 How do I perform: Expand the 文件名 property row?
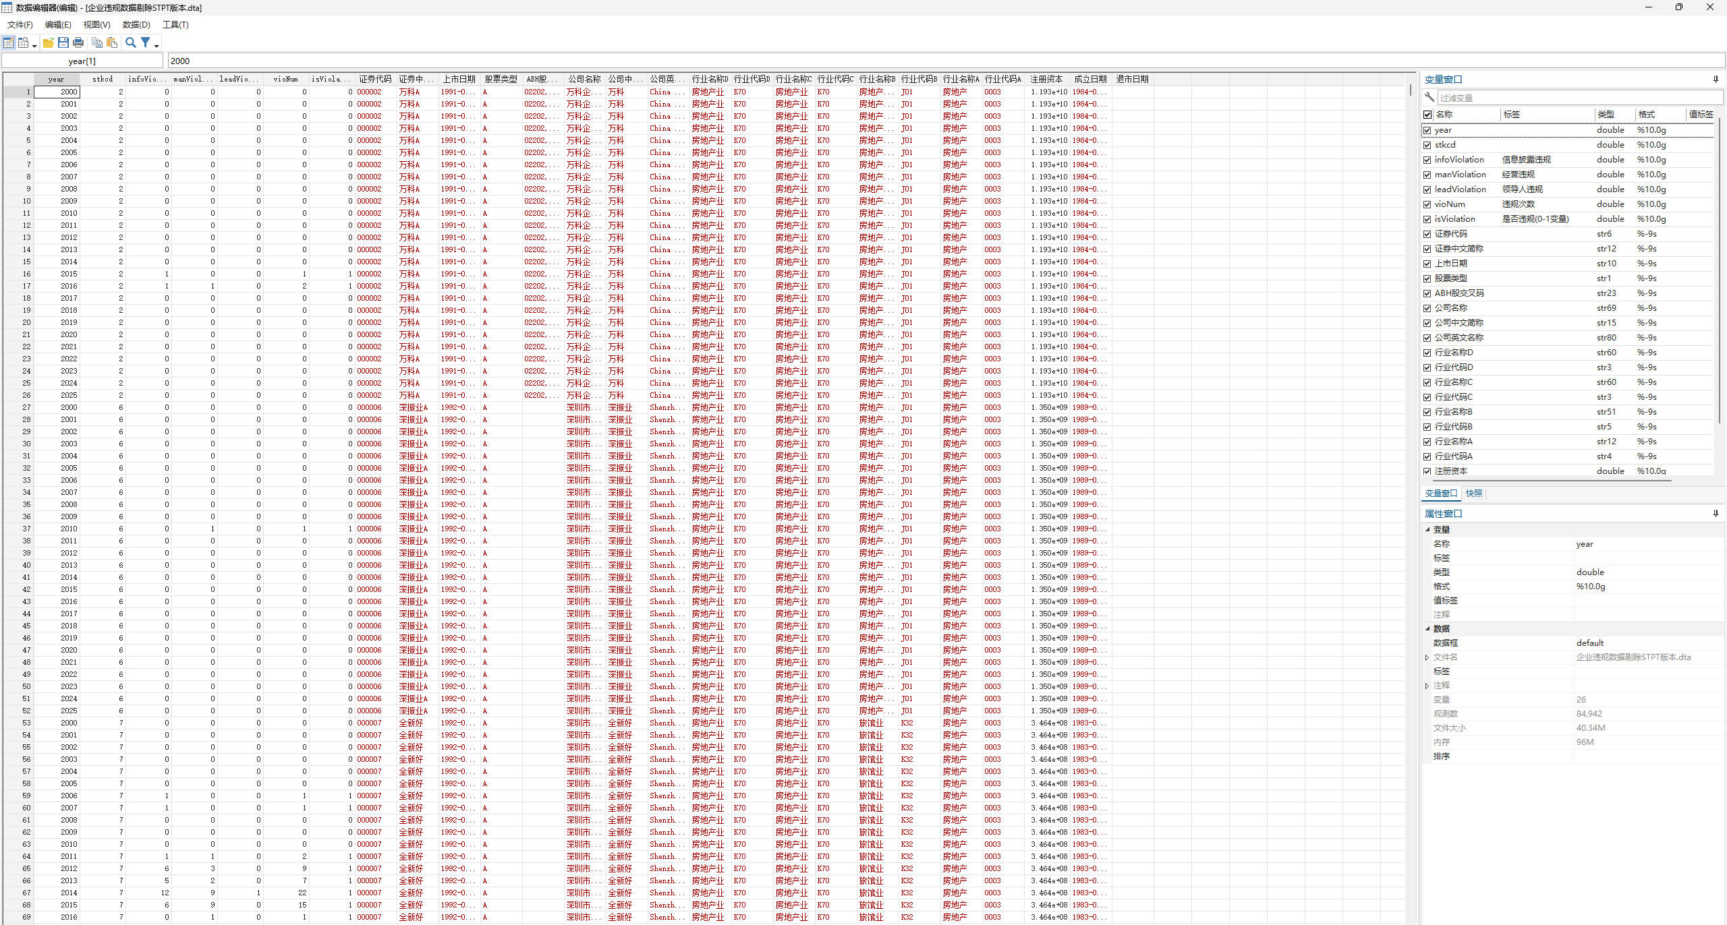(x=1427, y=657)
